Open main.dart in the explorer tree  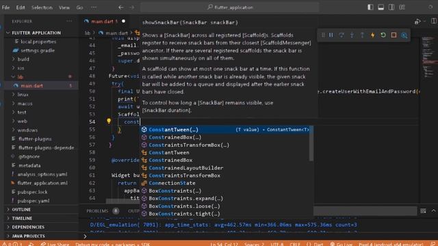31,85
